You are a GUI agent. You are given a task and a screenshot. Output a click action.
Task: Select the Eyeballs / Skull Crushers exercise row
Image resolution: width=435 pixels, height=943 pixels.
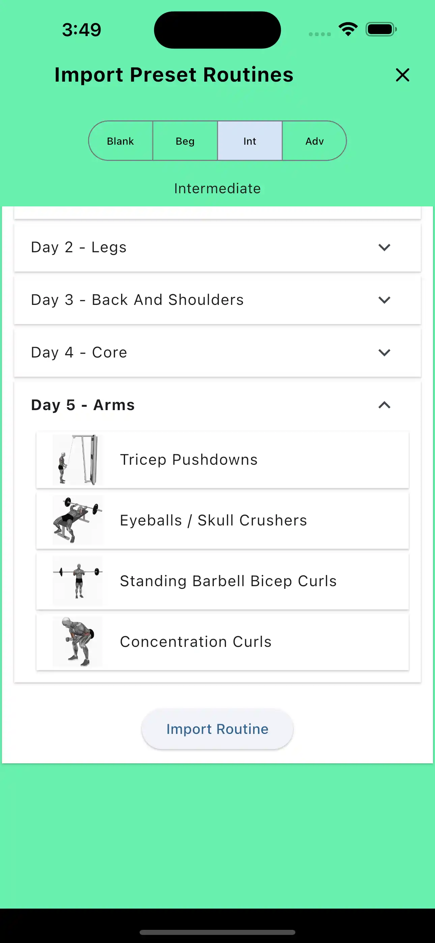tap(222, 520)
